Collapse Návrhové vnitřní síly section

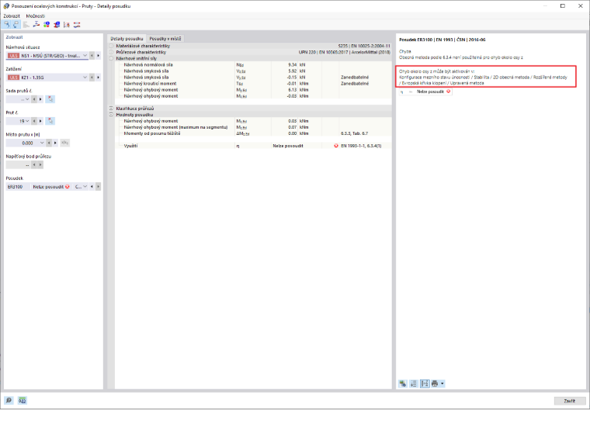(x=111, y=59)
